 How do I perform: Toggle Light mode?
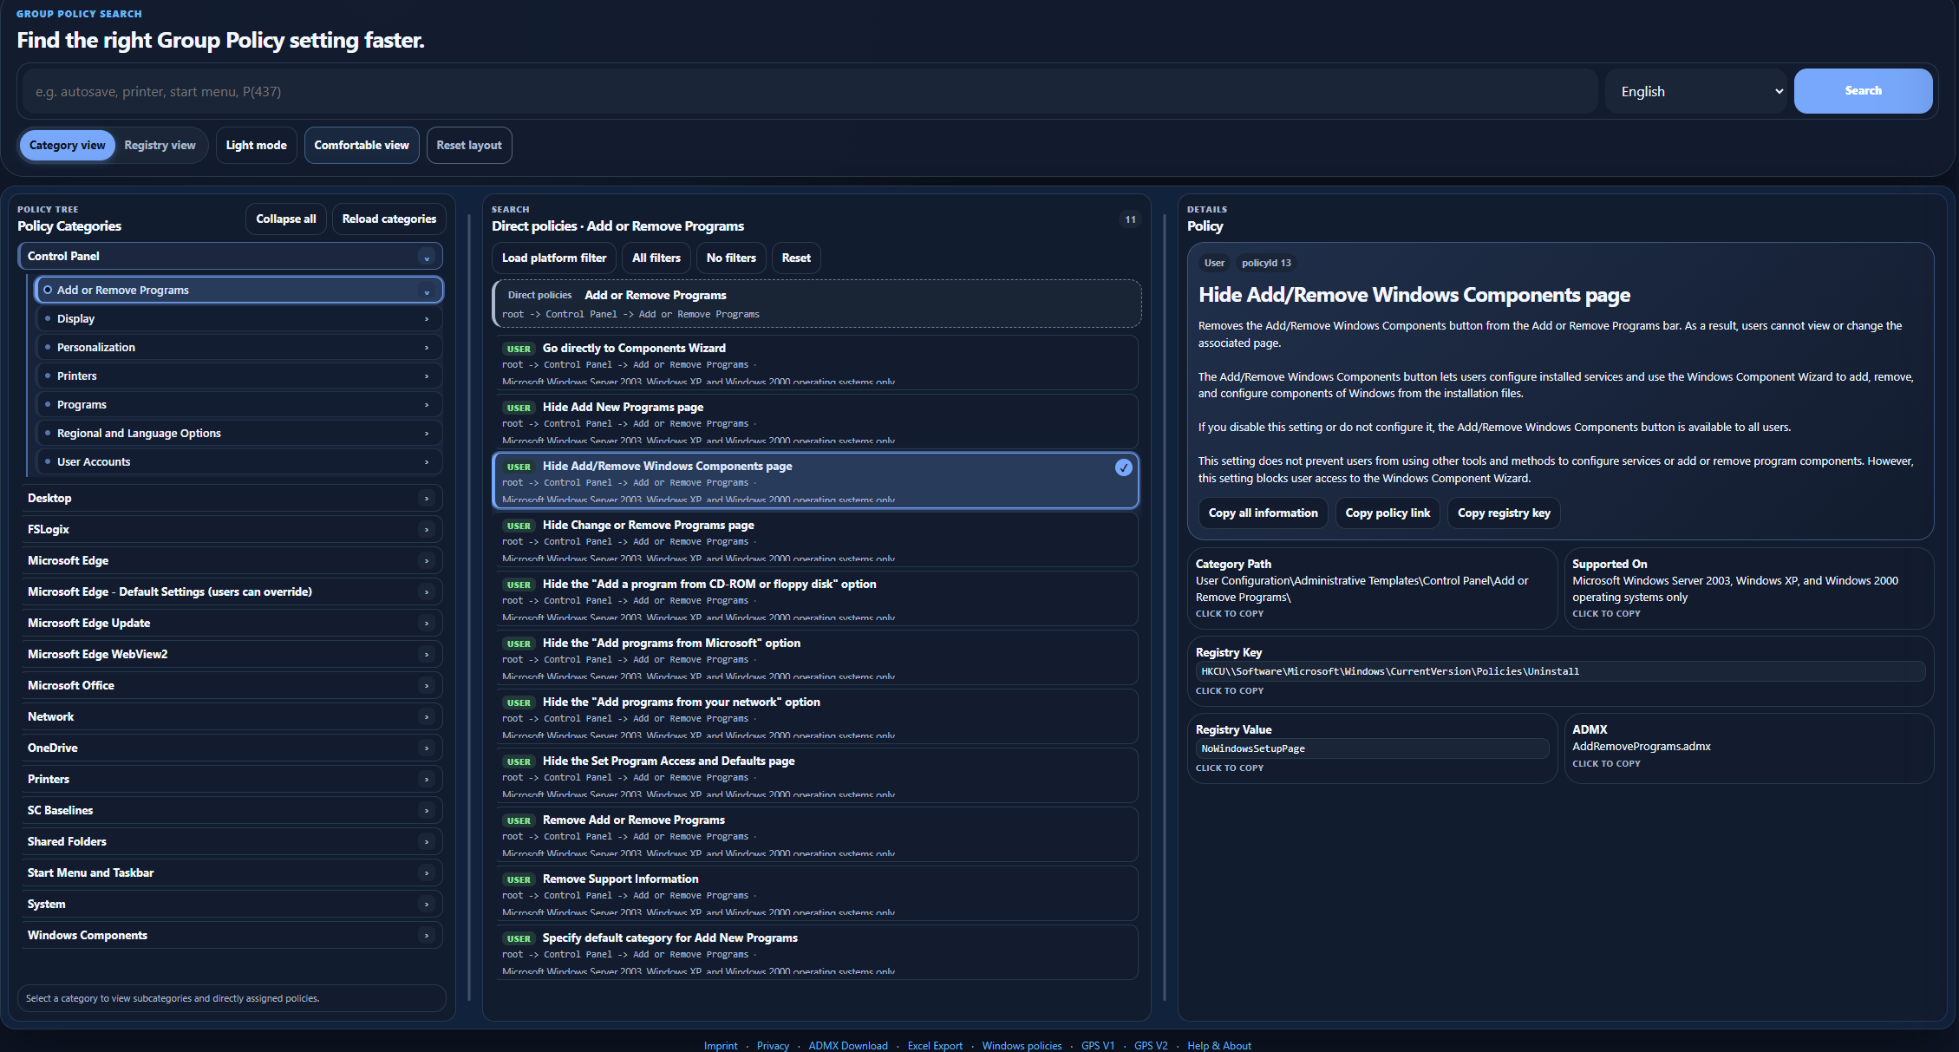point(256,146)
